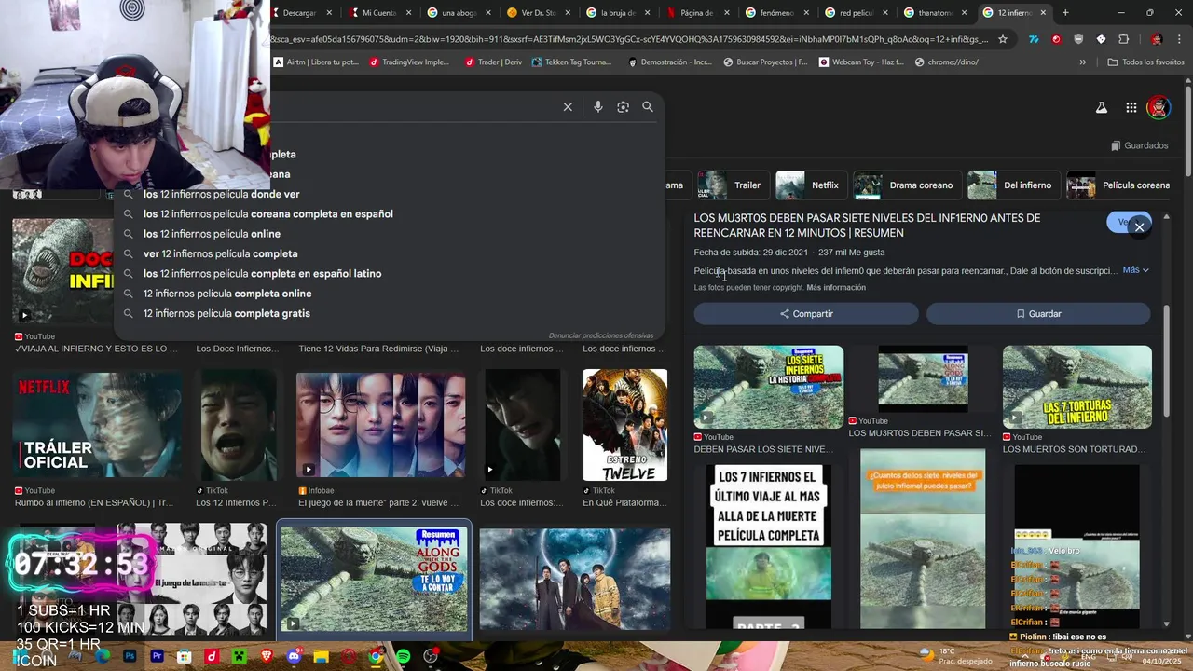Open Minecraft from taskbar
Image resolution: width=1193 pixels, height=671 pixels.
pos(239,656)
